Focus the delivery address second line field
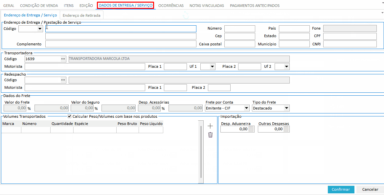This screenshot has width=384, height=195. coord(121,36)
